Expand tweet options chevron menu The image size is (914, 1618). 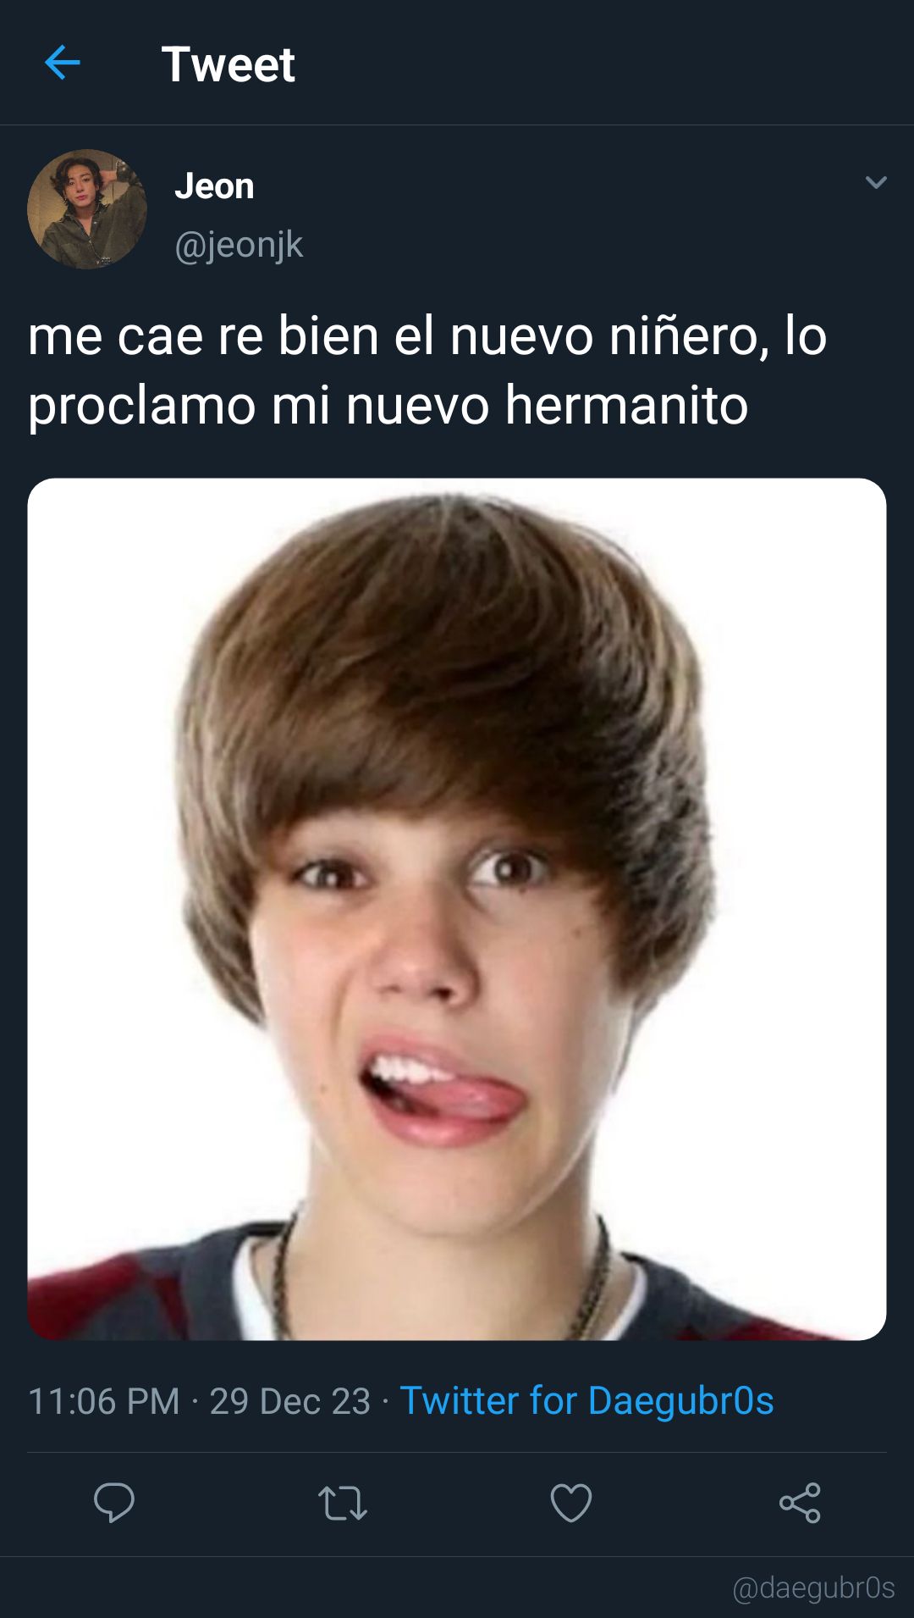(876, 182)
